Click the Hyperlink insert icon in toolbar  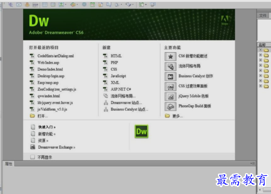coord(11,4)
